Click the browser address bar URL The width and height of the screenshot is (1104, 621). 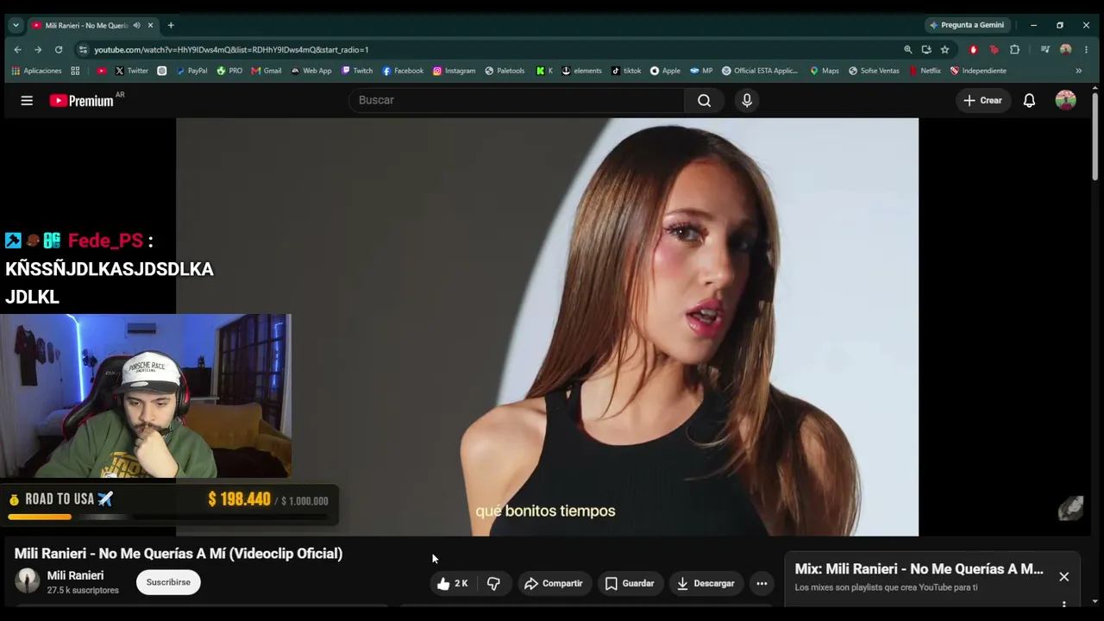[x=231, y=50]
